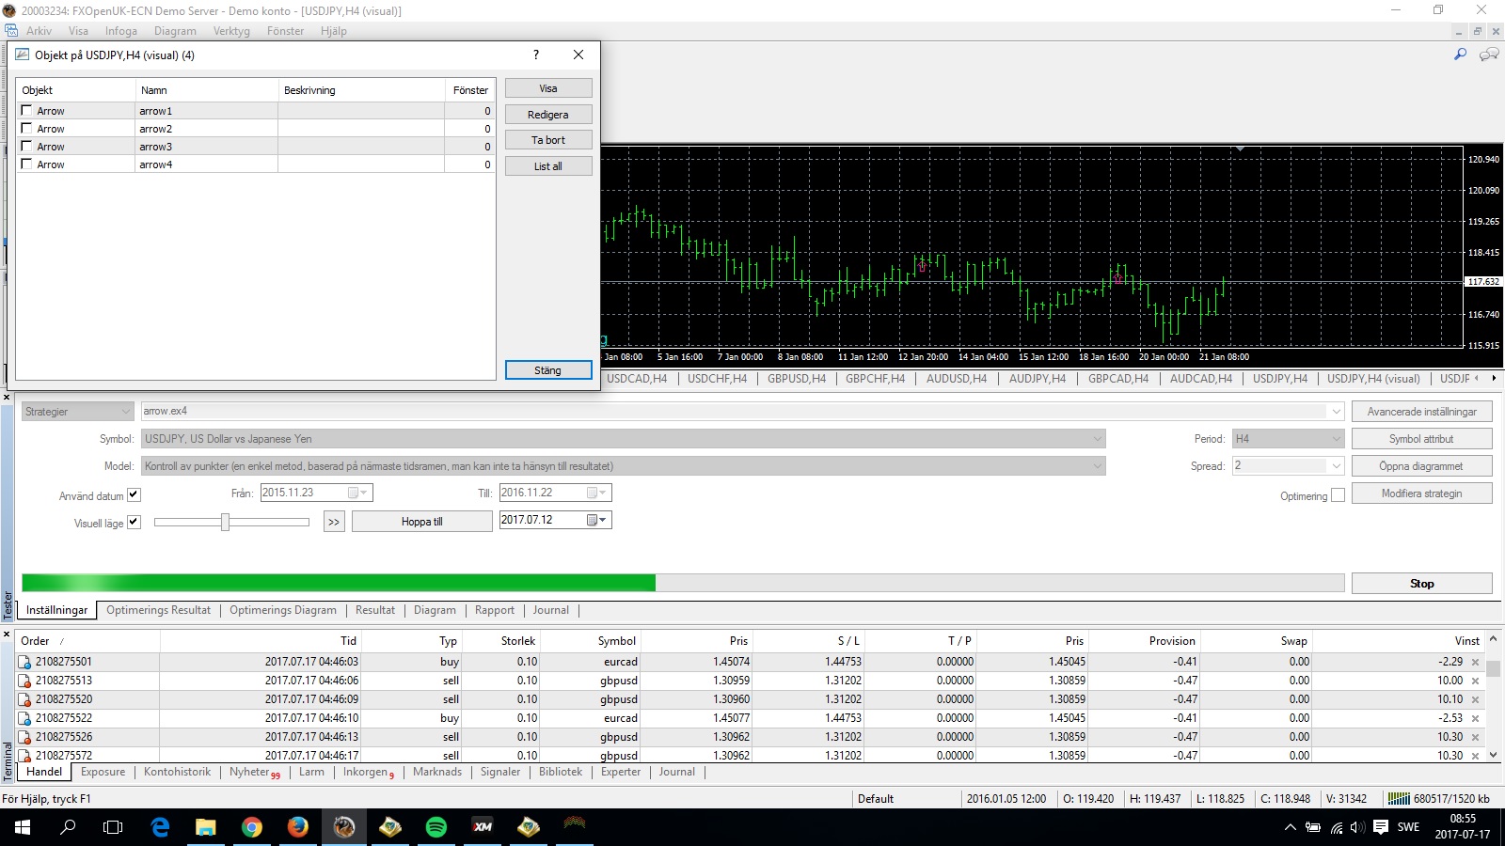Close order 2108275501 with its x icon
Screen dimensions: 1505x846
coord(1475,663)
